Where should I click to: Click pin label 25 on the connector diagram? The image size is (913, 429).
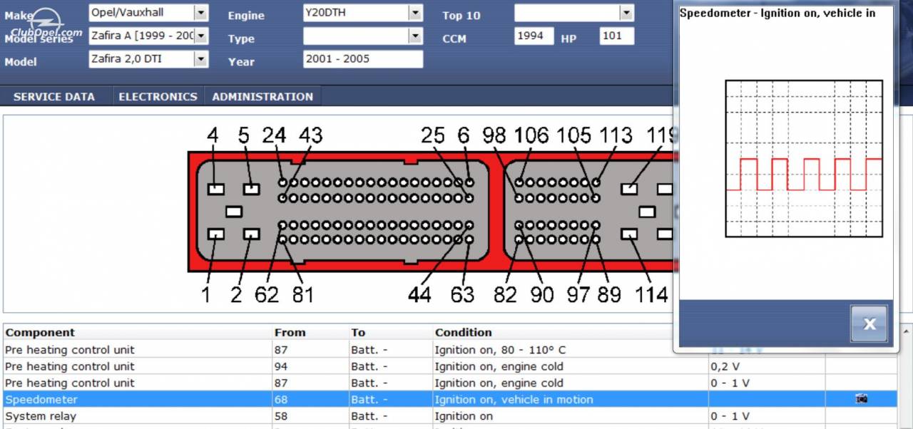pyautogui.click(x=432, y=135)
